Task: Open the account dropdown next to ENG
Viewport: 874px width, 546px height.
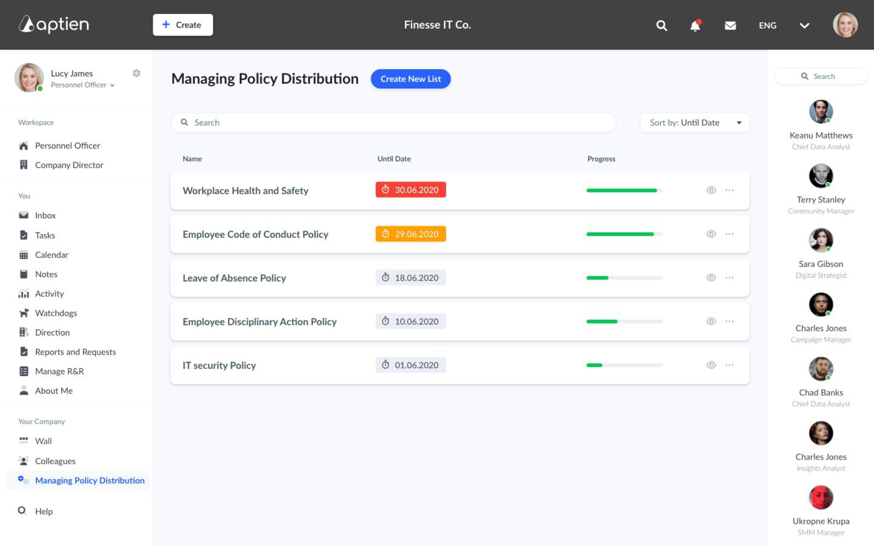Action: tap(804, 25)
